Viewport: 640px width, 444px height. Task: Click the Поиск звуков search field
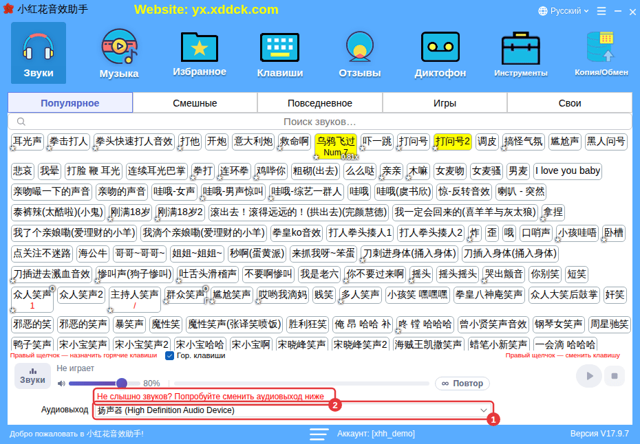tap(320, 122)
